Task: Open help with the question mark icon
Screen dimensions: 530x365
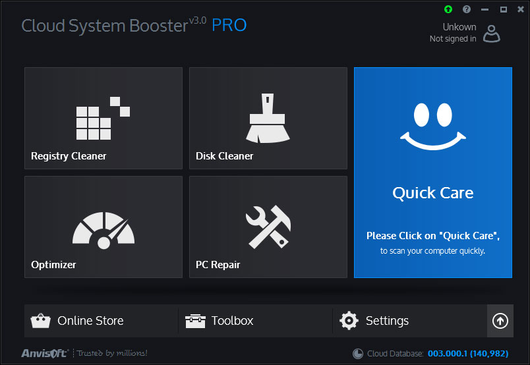Action: point(467,9)
